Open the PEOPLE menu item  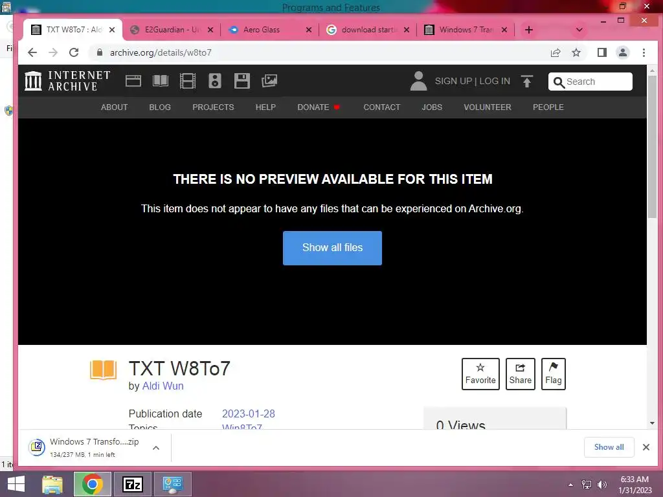(x=548, y=107)
